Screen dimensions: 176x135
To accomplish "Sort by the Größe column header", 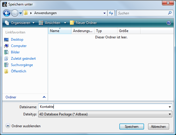I will point(129,31).
